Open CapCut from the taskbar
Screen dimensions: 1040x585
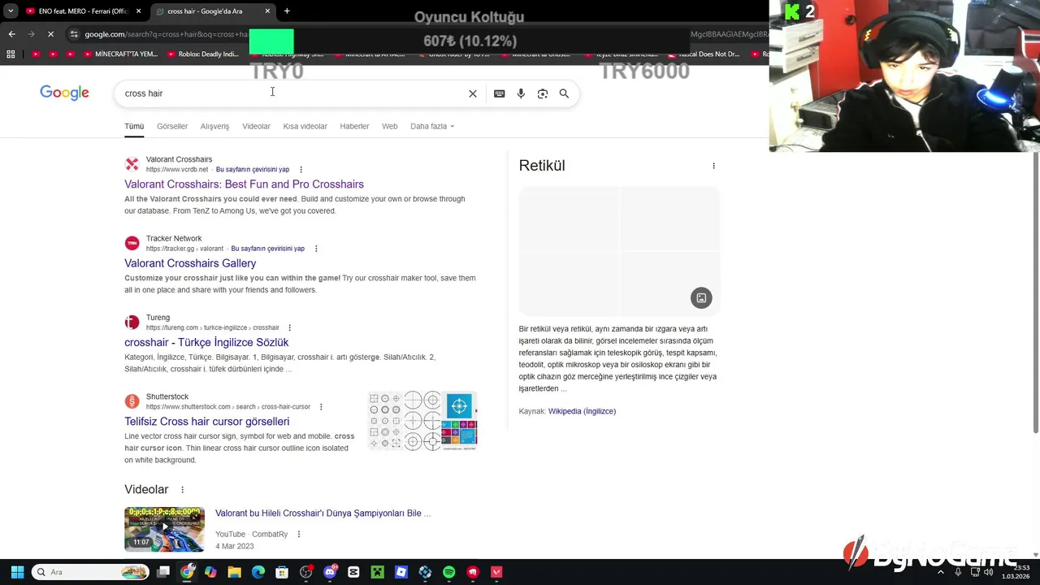(353, 572)
